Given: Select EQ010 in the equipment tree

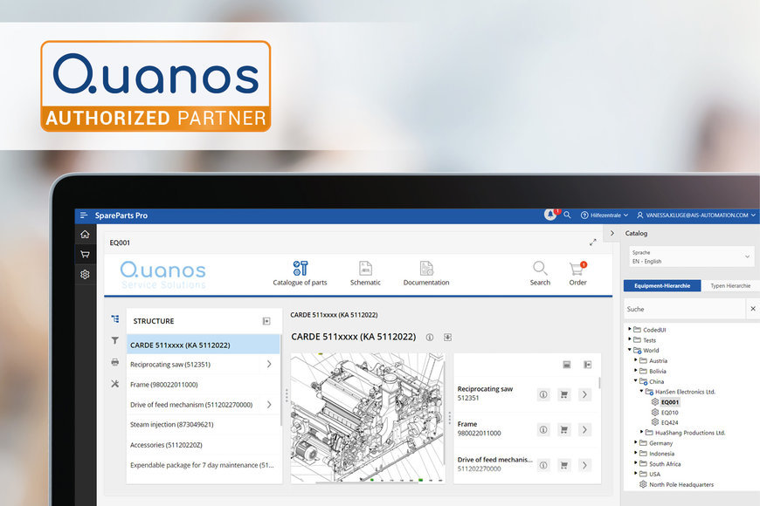Looking at the screenshot, I should click(672, 412).
